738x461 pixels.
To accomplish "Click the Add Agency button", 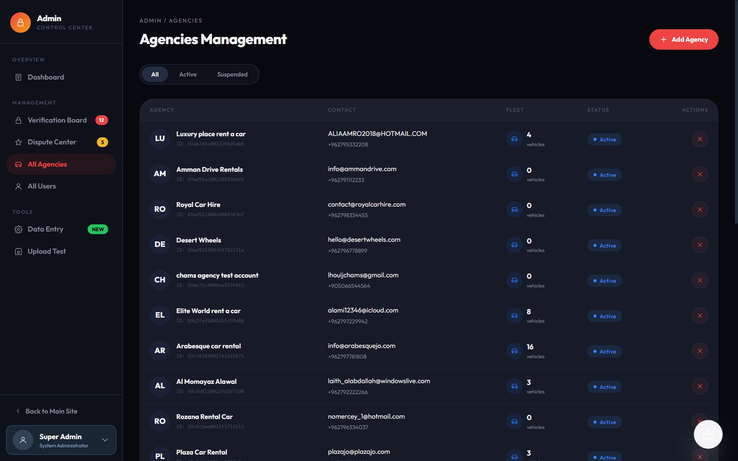I will (684, 40).
